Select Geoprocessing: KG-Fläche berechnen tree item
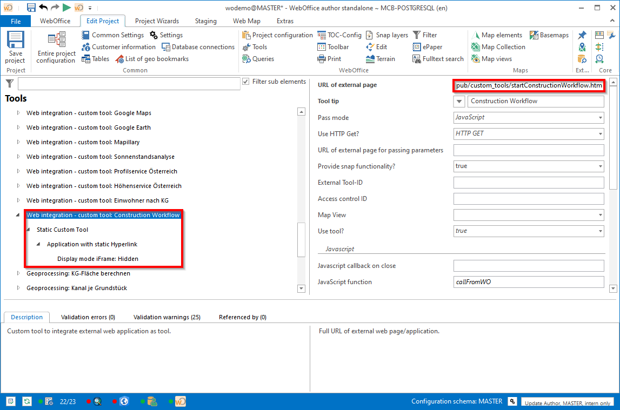Screen dimensions: 620x410 point(78,273)
